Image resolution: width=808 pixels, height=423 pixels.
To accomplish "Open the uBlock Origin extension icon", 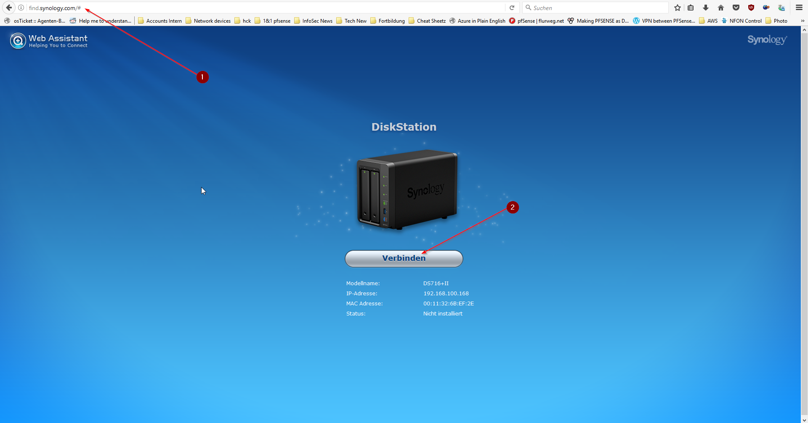I will [x=751, y=8].
